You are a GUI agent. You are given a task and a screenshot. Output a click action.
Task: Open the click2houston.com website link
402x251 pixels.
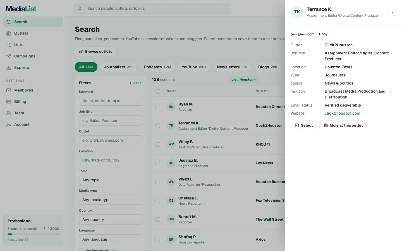pyautogui.click(x=342, y=113)
